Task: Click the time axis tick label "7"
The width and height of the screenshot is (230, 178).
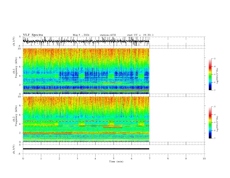Action: 150,159
